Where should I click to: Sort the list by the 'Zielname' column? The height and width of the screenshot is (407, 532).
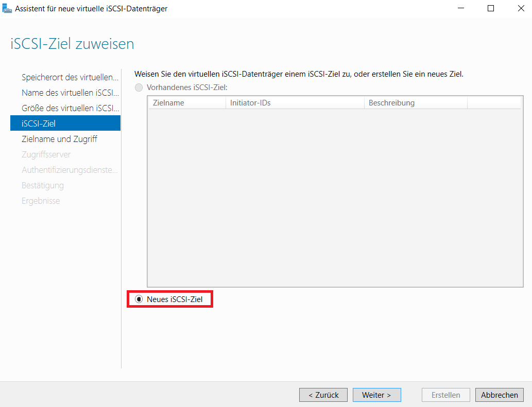(x=186, y=103)
